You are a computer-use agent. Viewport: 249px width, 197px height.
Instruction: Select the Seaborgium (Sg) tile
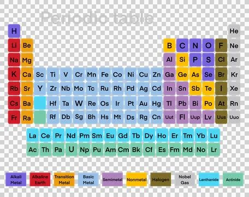tap(79, 117)
